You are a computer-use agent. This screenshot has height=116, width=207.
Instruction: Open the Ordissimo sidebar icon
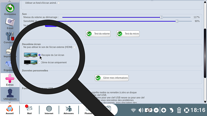pyautogui.click(x=10, y=10)
